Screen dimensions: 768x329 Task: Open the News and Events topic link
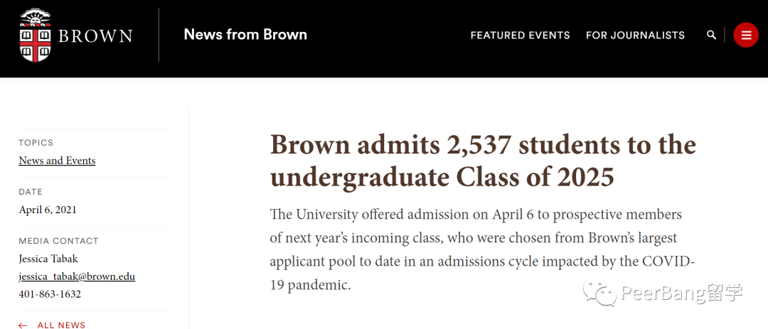57,161
